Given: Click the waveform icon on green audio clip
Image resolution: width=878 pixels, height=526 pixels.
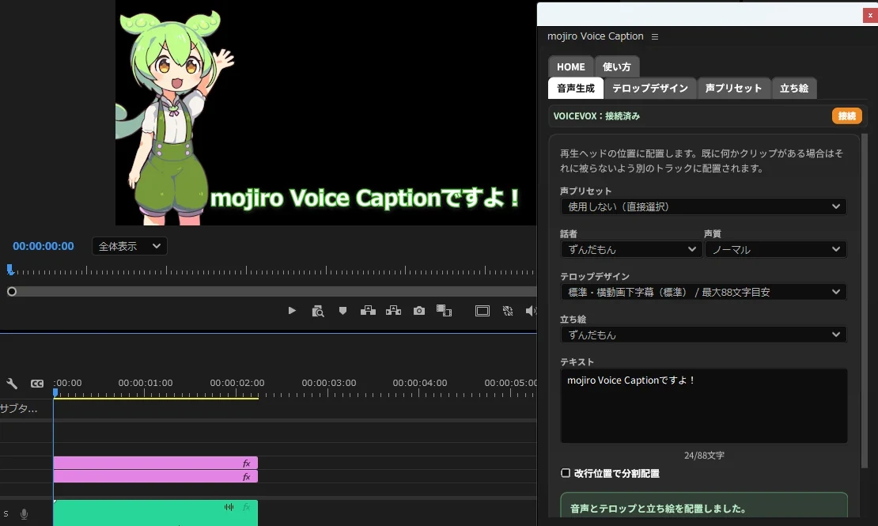Looking at the screenshot, I should coord(229,507).
